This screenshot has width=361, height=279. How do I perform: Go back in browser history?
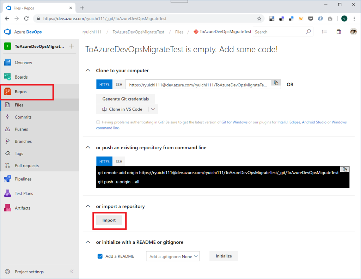tap(7, 19)
